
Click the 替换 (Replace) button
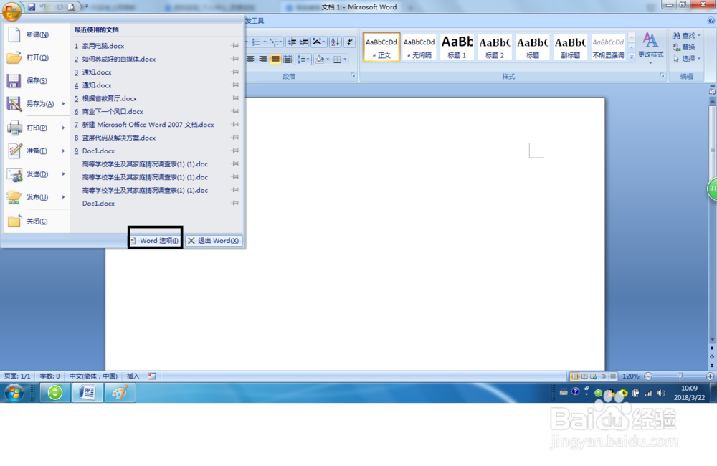click(684, 47)
